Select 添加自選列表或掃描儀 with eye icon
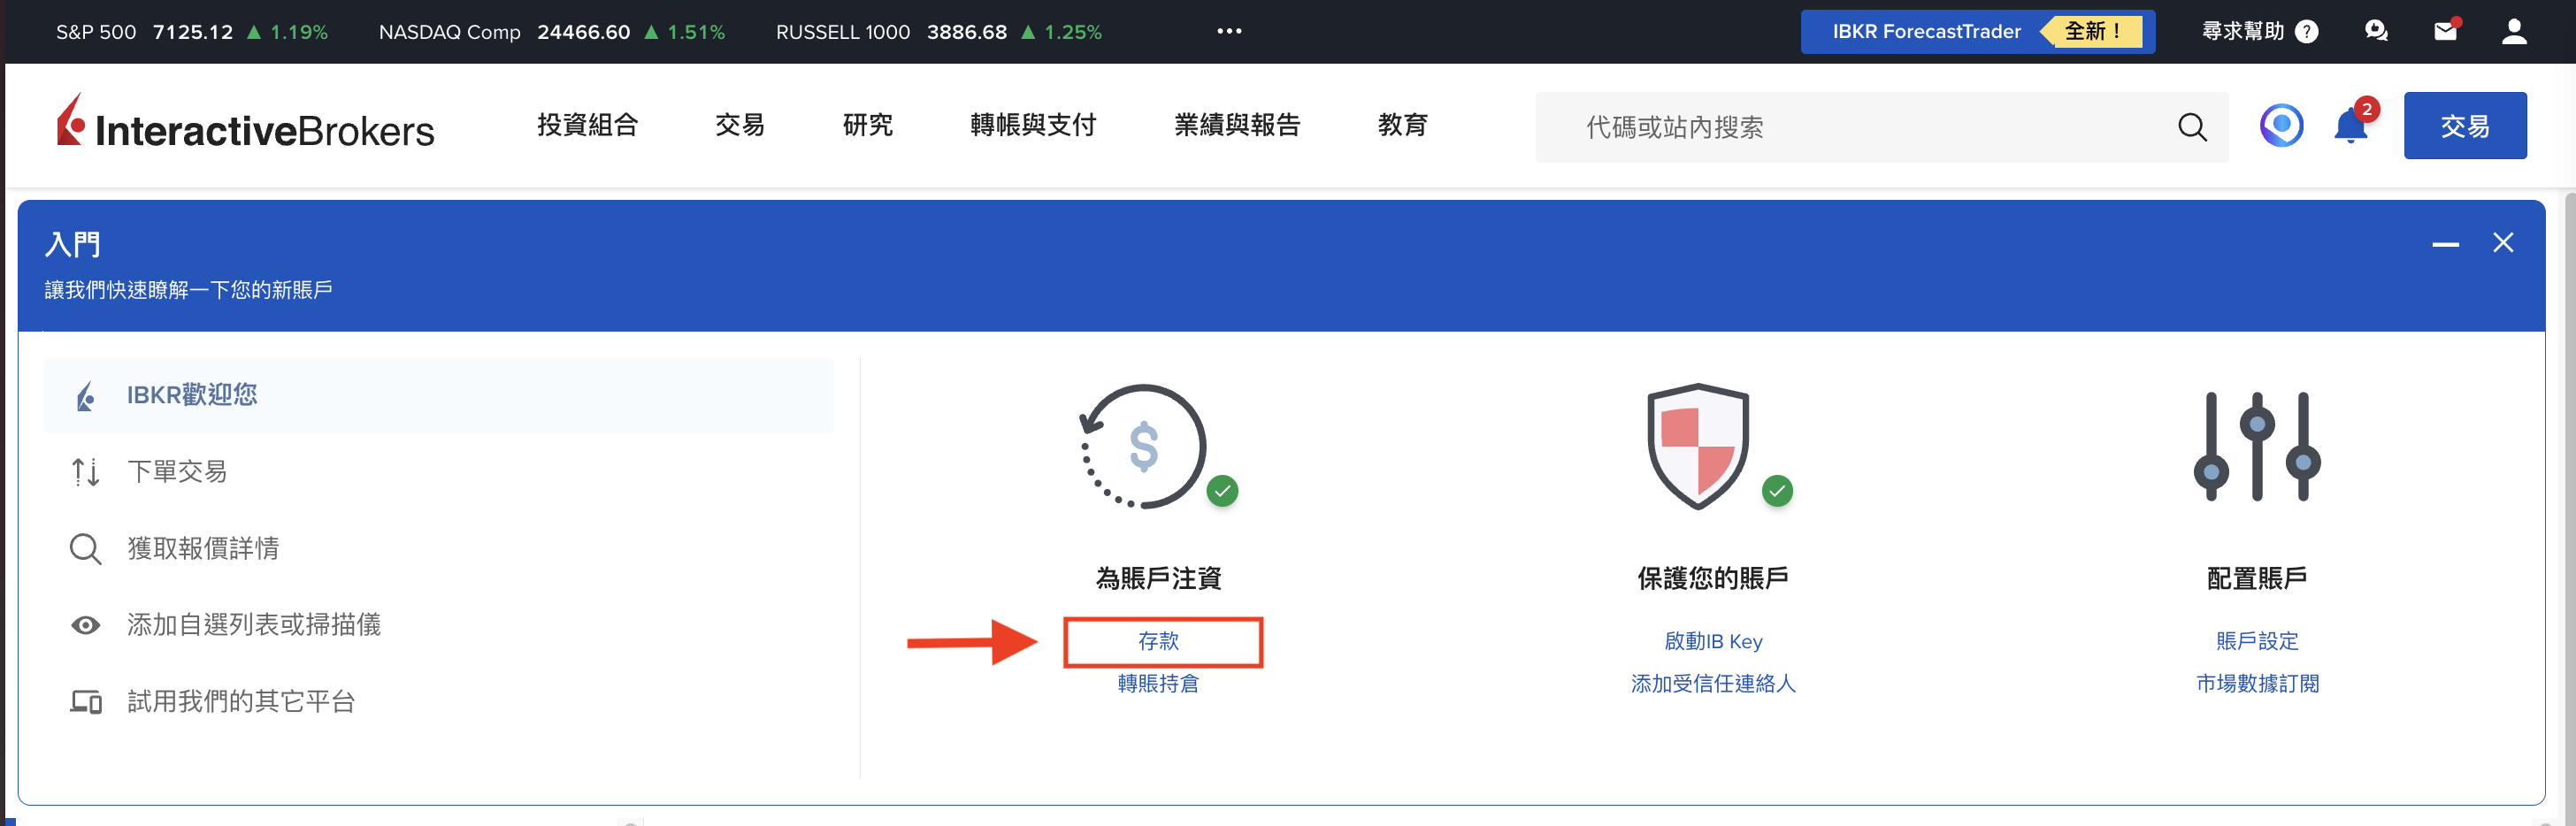The width and height of the screenshot is (2576, 826). click(253, 625)
